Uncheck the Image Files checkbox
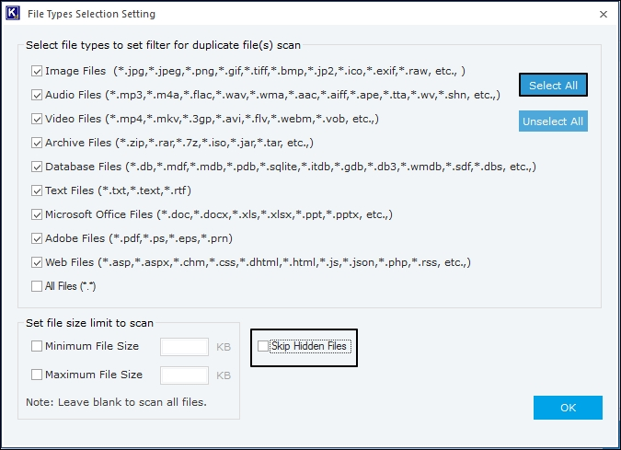The image size is (621, 450). point(37,71)
